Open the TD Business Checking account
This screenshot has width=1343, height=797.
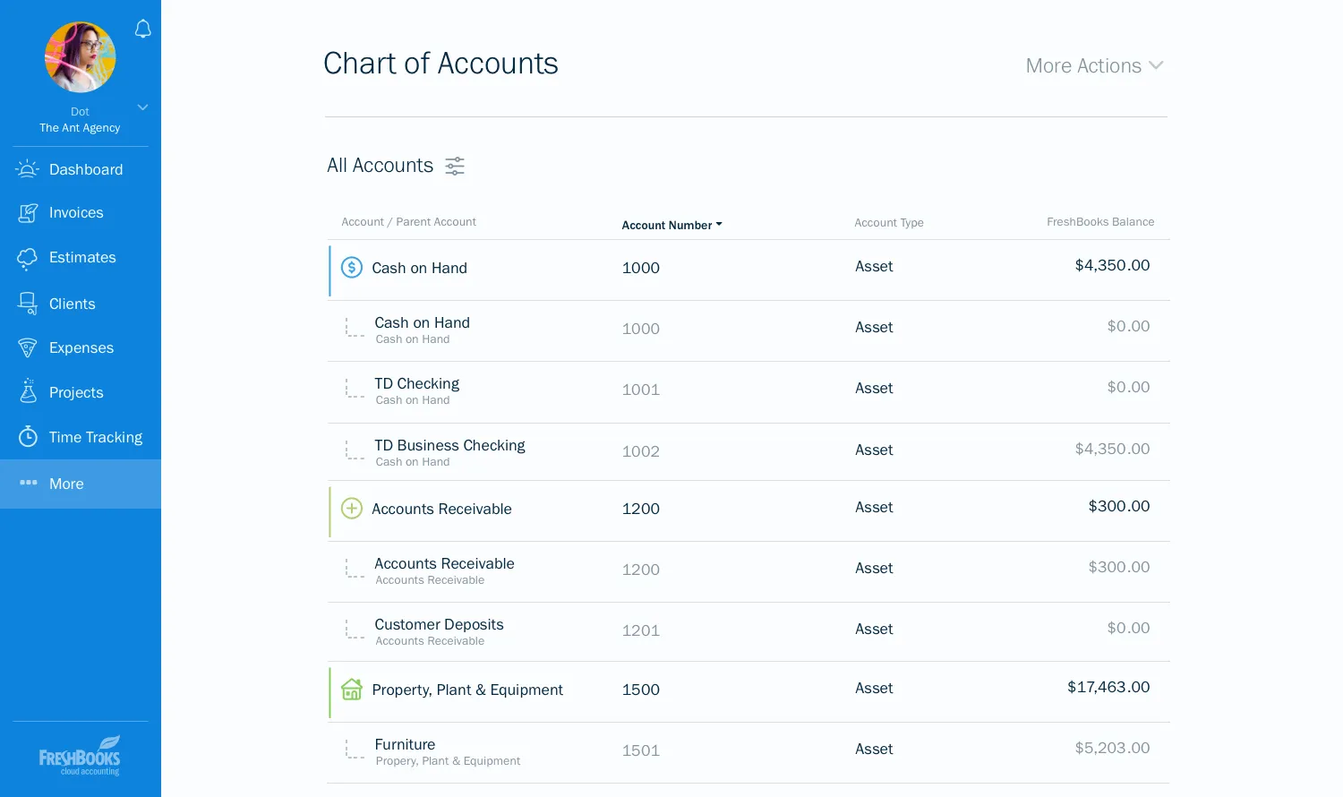(449, 445)
